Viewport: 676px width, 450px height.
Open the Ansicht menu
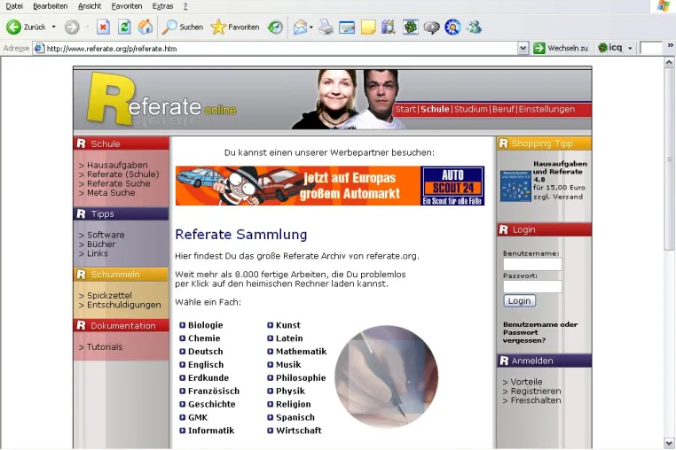click(x=90, y=6)
